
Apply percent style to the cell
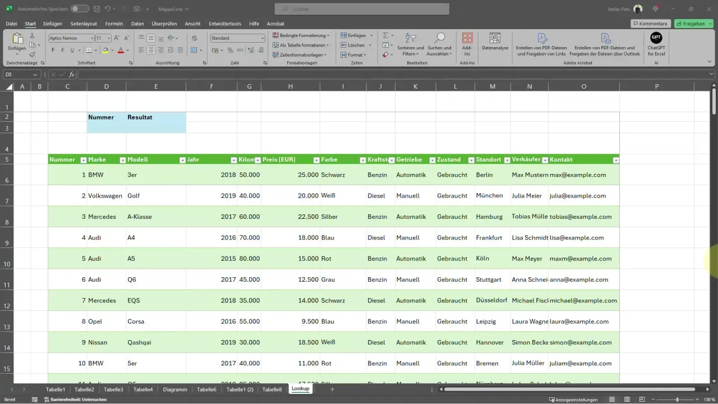(x=230, y=50)
